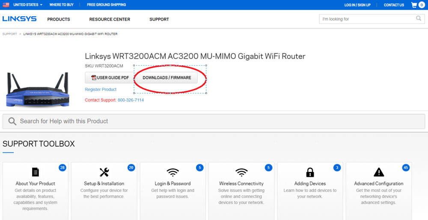428x220 pixels.
Task: Open the Setup & Installation card title
Action: [x=104, y=184]
